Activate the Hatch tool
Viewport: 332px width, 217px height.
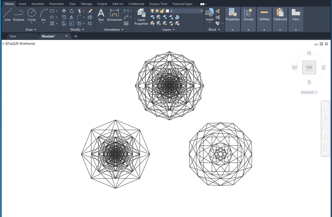(x=52, y=23)
